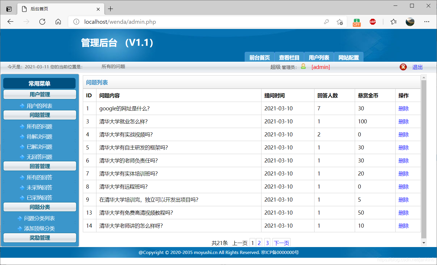The width and height of the screenshot is (437, 265).
Task: Click the 常用菜单 header
Action: click(x=39, y=83)
